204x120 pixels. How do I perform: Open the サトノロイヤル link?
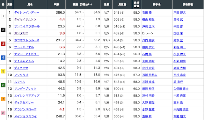24,47
